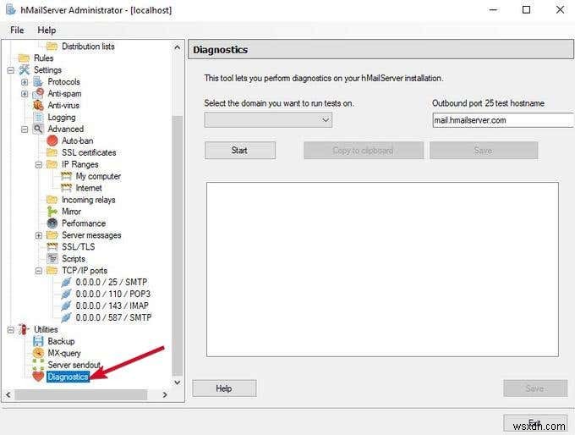Select the Performance tree item label
The image size is (575, 435).
pos(84,223)
